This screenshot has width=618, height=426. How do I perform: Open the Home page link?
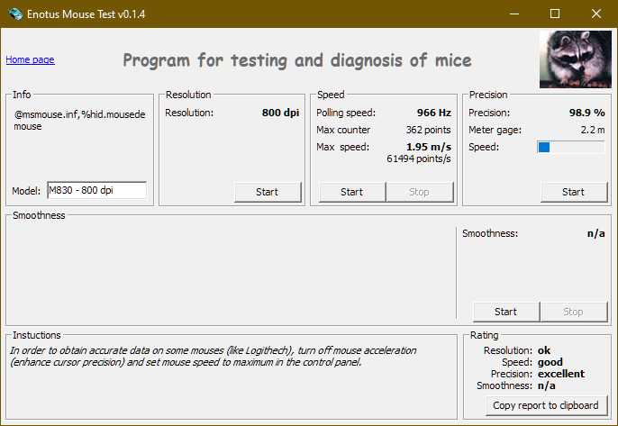(x=30, y=59)
